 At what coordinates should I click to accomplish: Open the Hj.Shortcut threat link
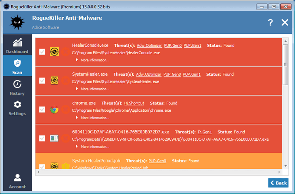pyautogui.click(x=134, y=103)
